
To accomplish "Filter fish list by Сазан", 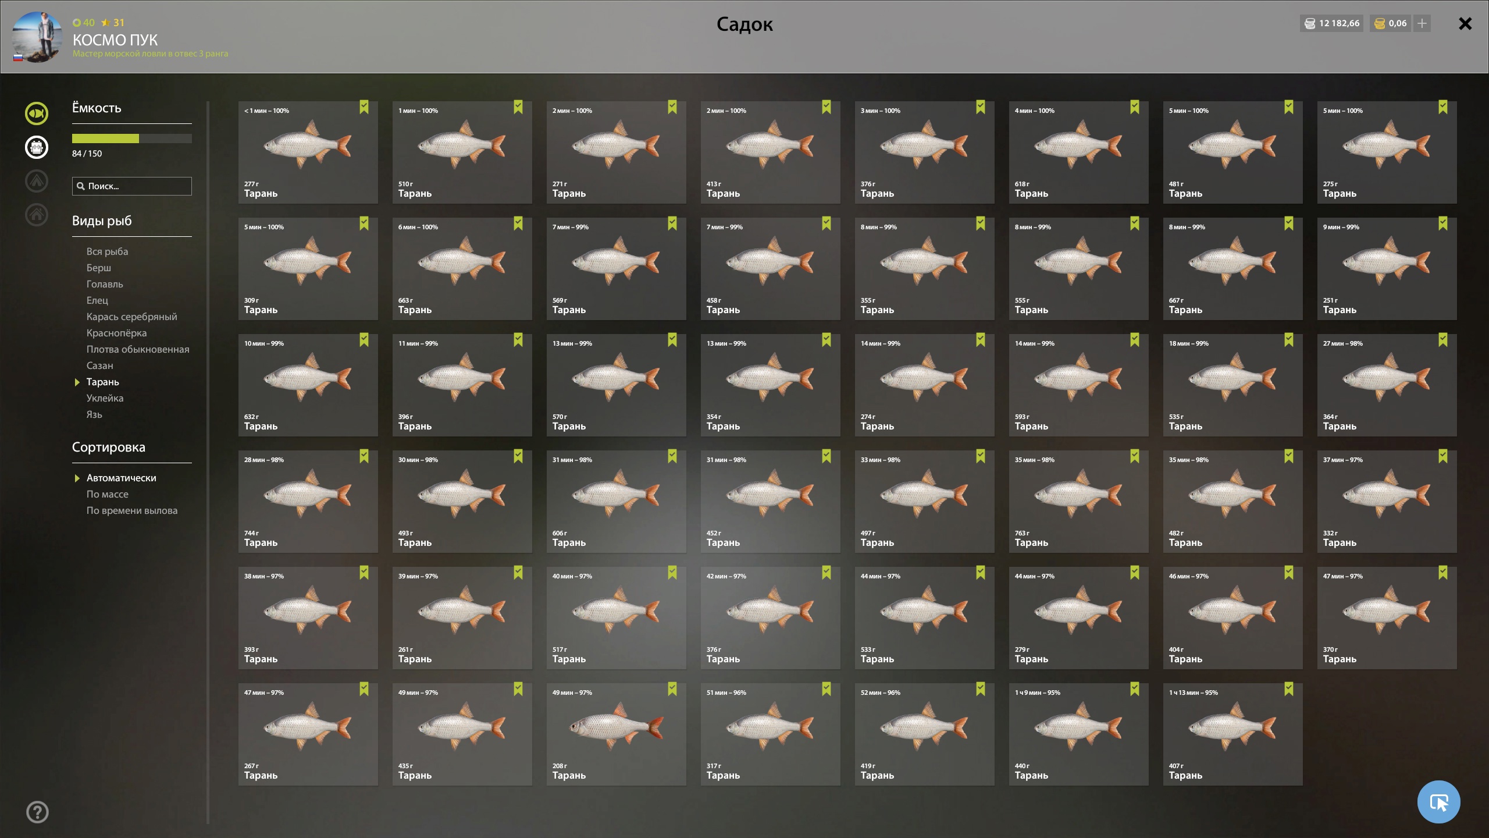I will tap(100, 365).
